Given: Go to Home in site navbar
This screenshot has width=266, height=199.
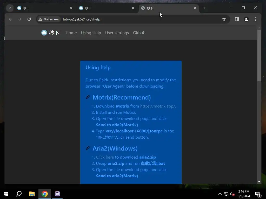Looking at the screenshot, I should [71, 33].
